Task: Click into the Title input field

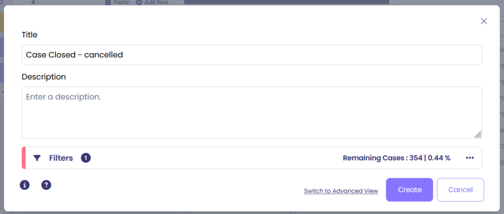Action: 251,55
